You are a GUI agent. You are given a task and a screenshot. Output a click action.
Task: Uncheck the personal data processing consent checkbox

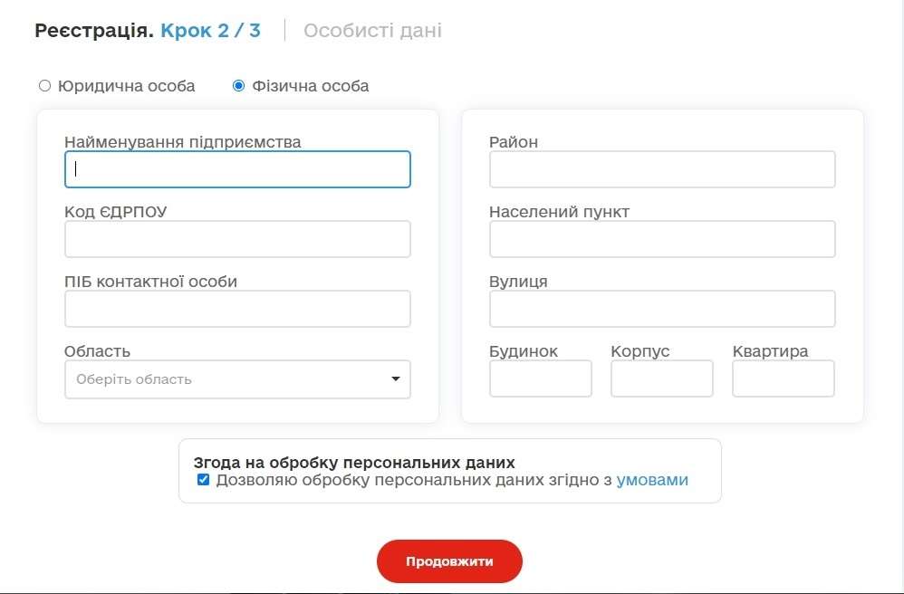(203, 479)
